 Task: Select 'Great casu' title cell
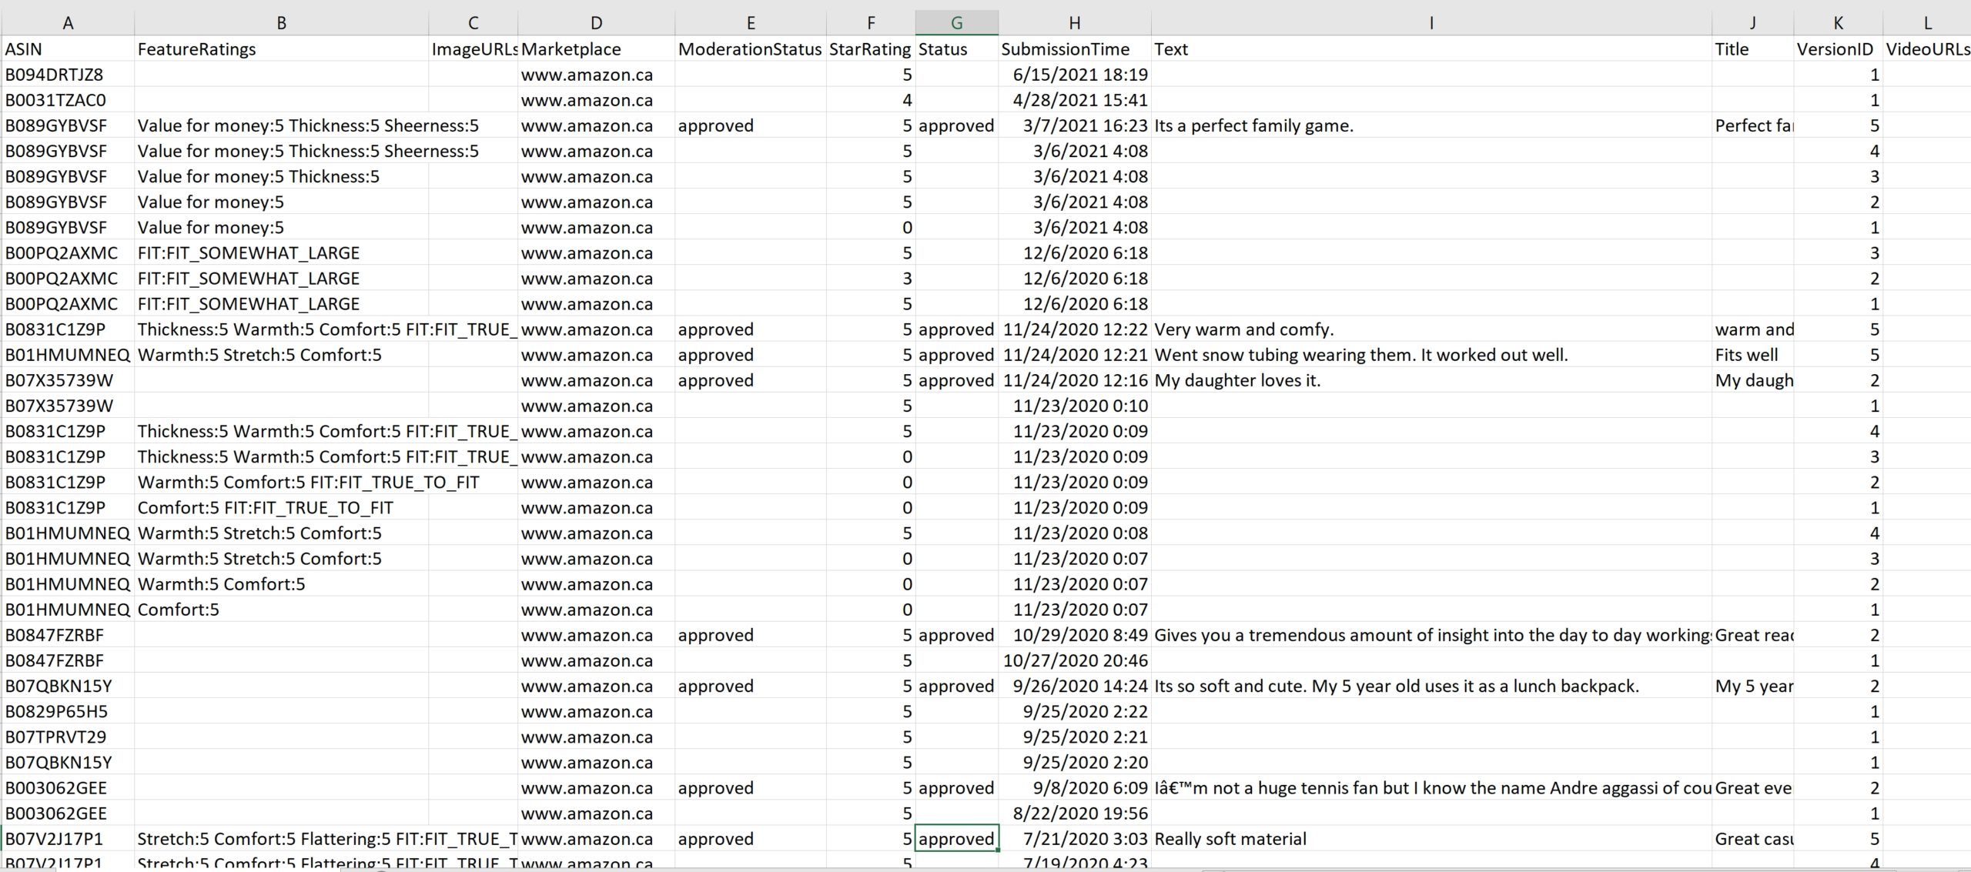pos(1753,839)
